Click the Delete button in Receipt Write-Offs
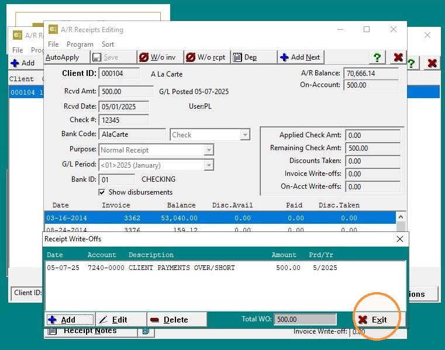The width and height of the screenshot is (445, 350). click(x=177, y=320)
